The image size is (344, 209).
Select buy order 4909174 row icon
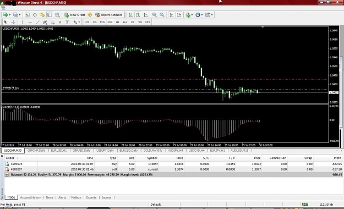coord(7,164)
